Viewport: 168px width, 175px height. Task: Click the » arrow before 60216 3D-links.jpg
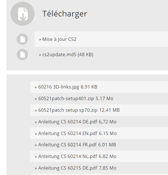[36, 87]
